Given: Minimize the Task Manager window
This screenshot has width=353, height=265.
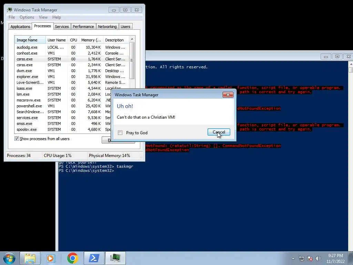Looking at the screenshot, I should (114, 10).
